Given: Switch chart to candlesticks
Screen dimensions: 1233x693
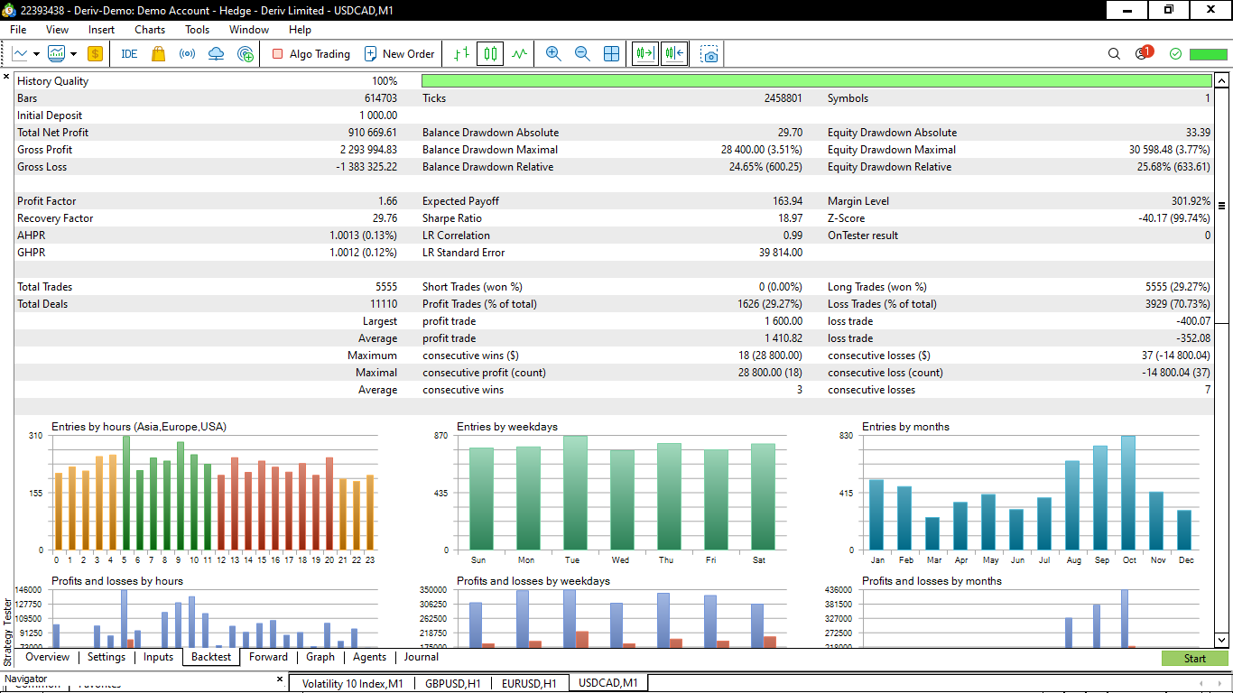Looking at the screenshot, I should click(x=490, y=54).
